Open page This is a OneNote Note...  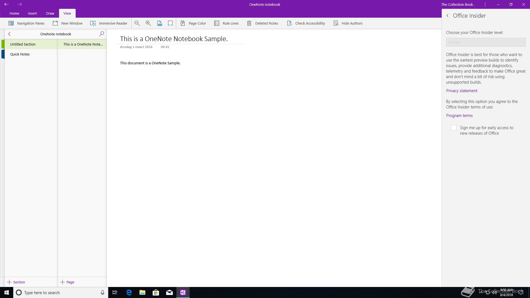[82, 44]
